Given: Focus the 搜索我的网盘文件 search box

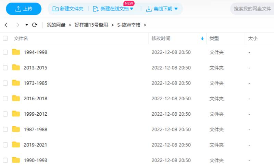Looking at the screenshot, I should pyautogui.click(x=252, y=9).
